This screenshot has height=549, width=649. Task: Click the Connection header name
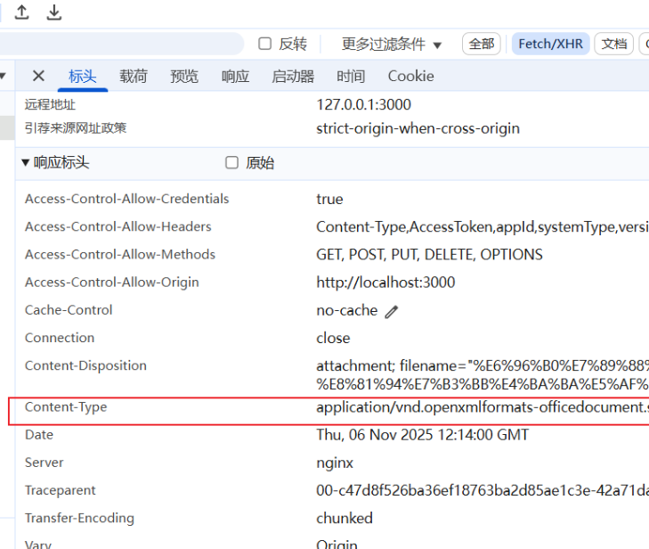pyautogui.click(x=60, y=338)
